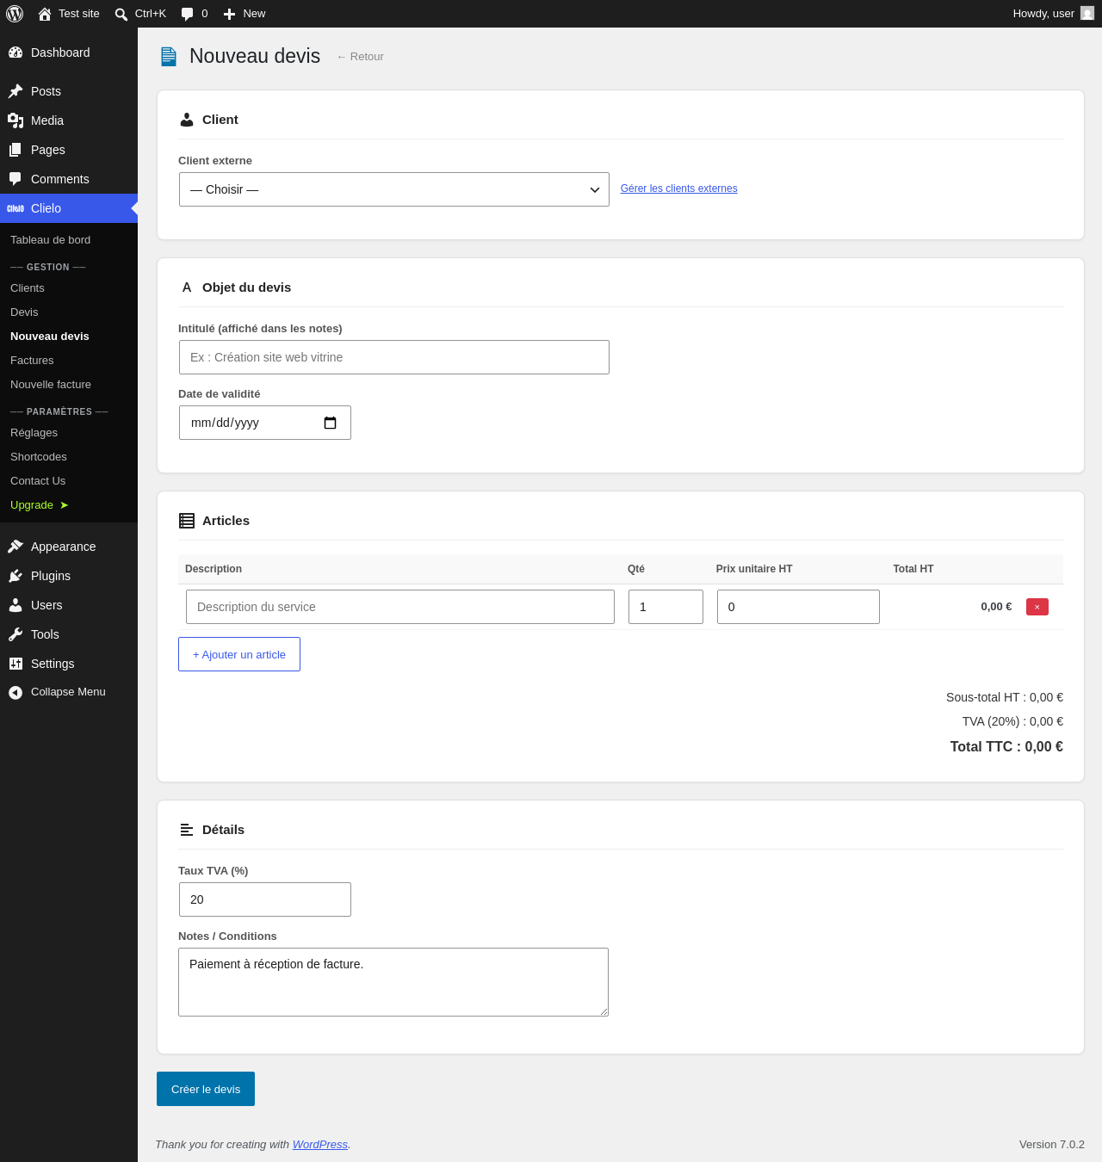Click the Media icon in sidebar
This screenshot has height=1162, width=1102.
(15, 121)
